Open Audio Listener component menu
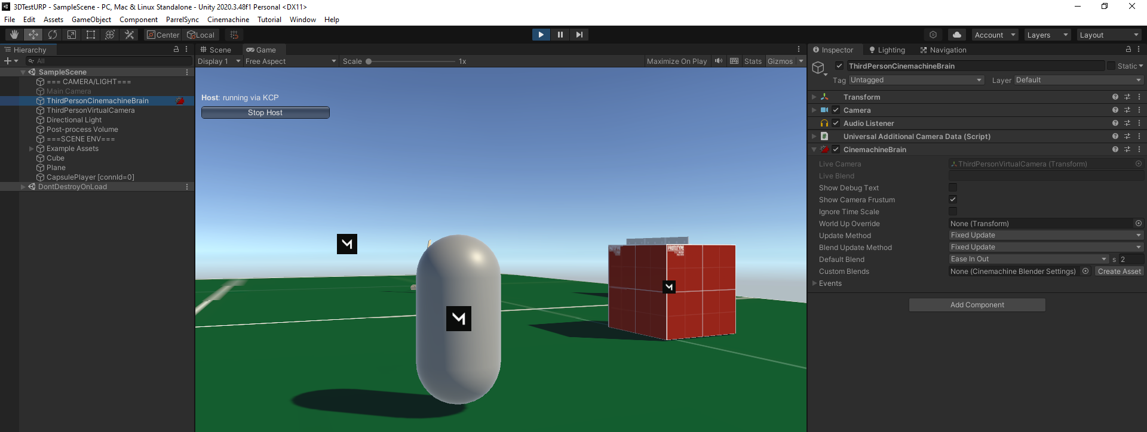 1139,123
